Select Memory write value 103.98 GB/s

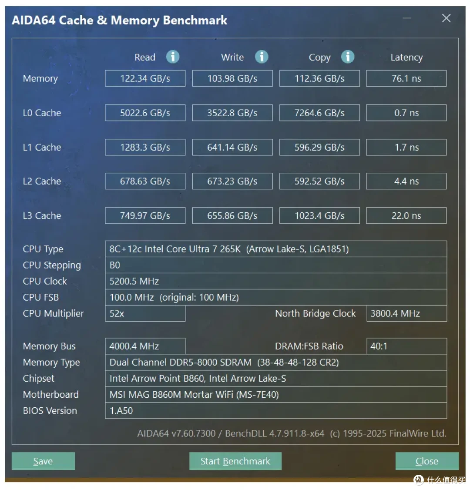tap(232, 78)
